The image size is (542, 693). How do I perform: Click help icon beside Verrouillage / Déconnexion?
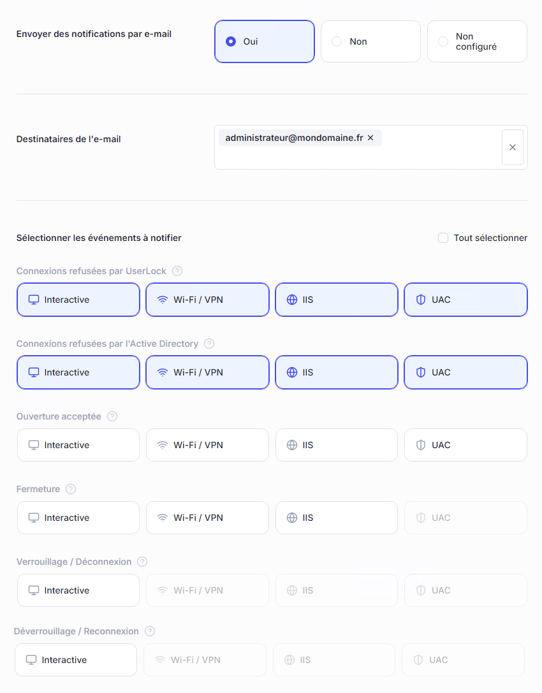point(142,562)
